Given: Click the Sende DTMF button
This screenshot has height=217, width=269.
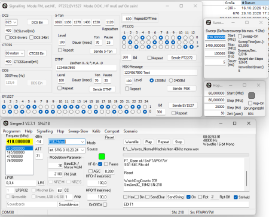Looking at the screenshot, I should (x=102, y=89).
